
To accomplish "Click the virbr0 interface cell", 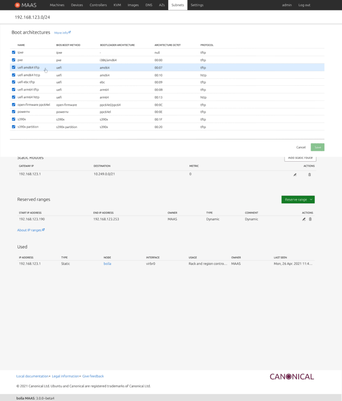I will (151, 264).
